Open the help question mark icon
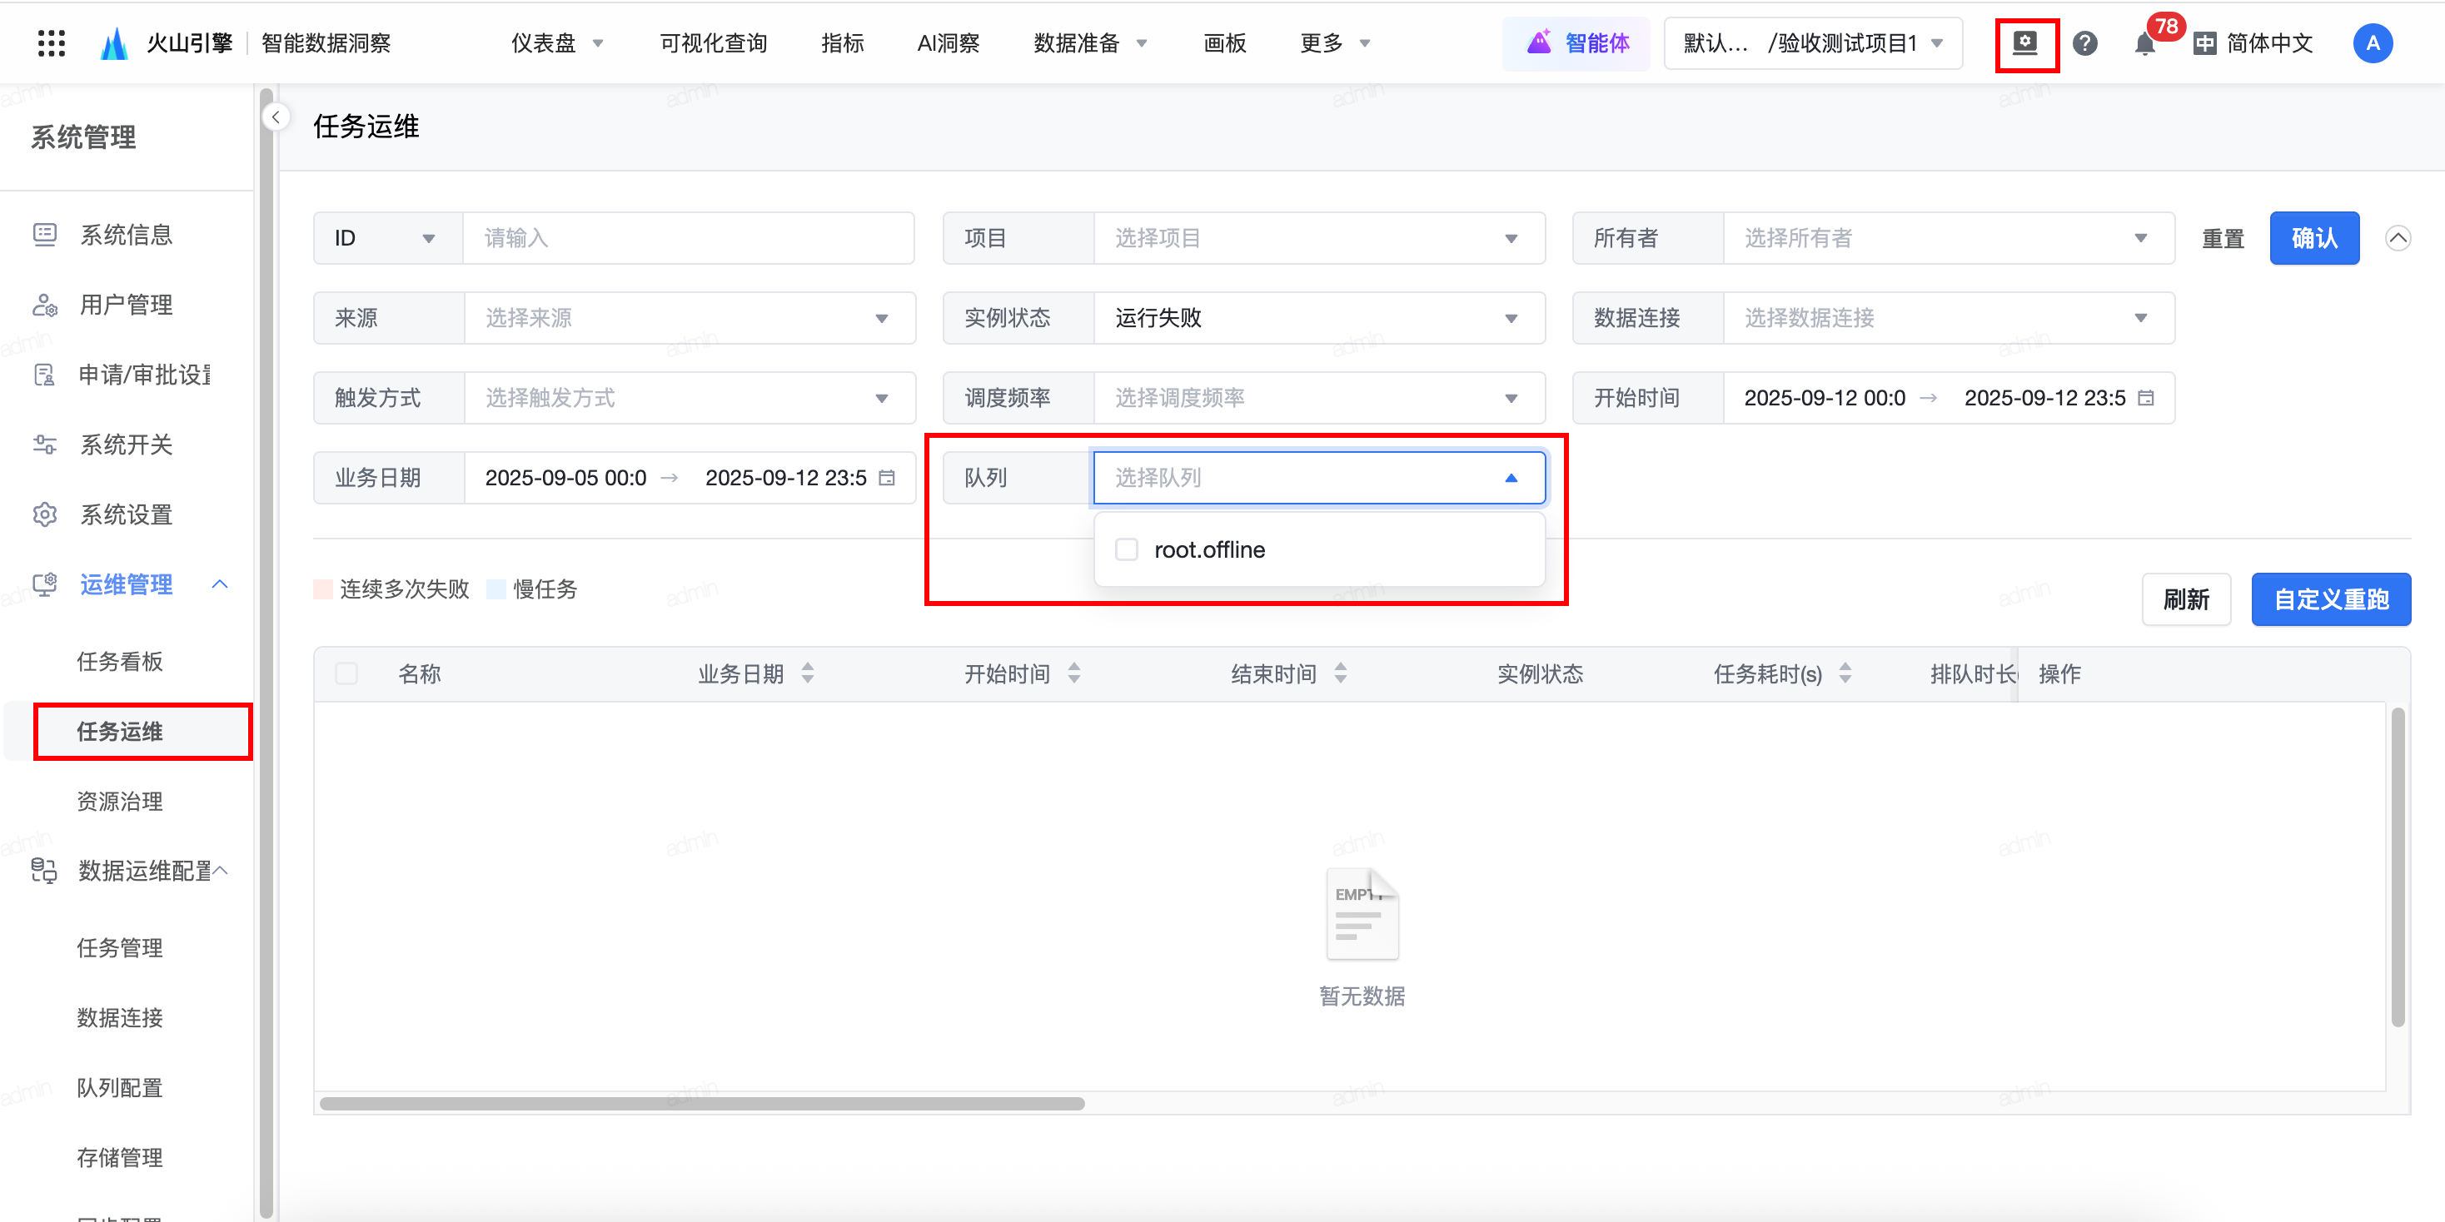This screenshot has height=1222, width=2445. tap(2084, 43)
